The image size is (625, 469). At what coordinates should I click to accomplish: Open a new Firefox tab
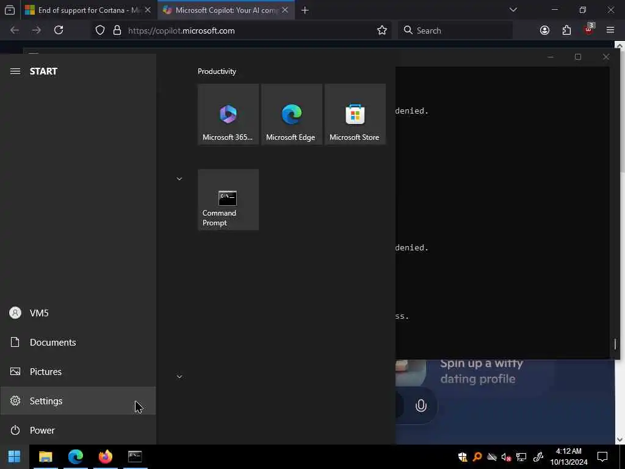point(305,10)
